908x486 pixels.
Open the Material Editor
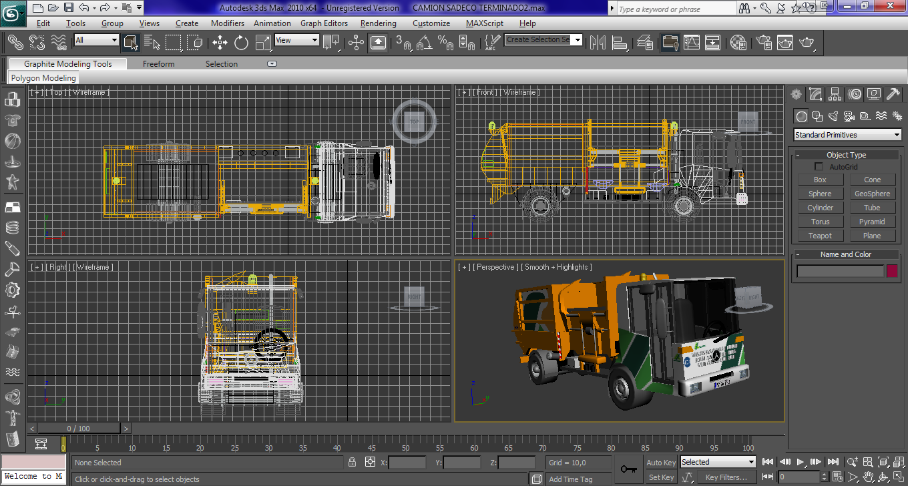[738, 43]
